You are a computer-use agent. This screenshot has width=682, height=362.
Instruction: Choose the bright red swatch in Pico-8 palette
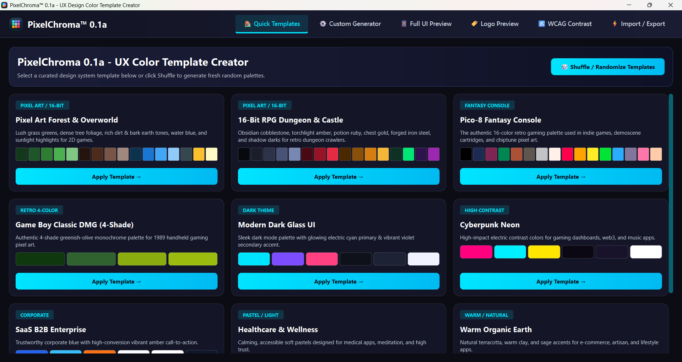[567, 154]
